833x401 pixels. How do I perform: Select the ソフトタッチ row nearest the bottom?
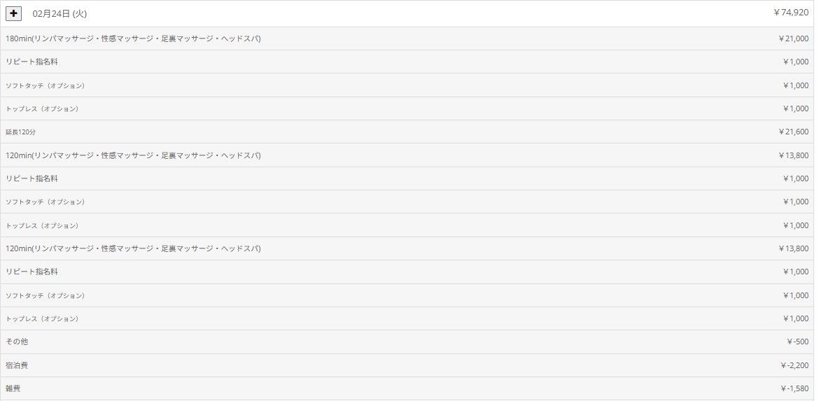pyautogui.click(x=45, y=295)
